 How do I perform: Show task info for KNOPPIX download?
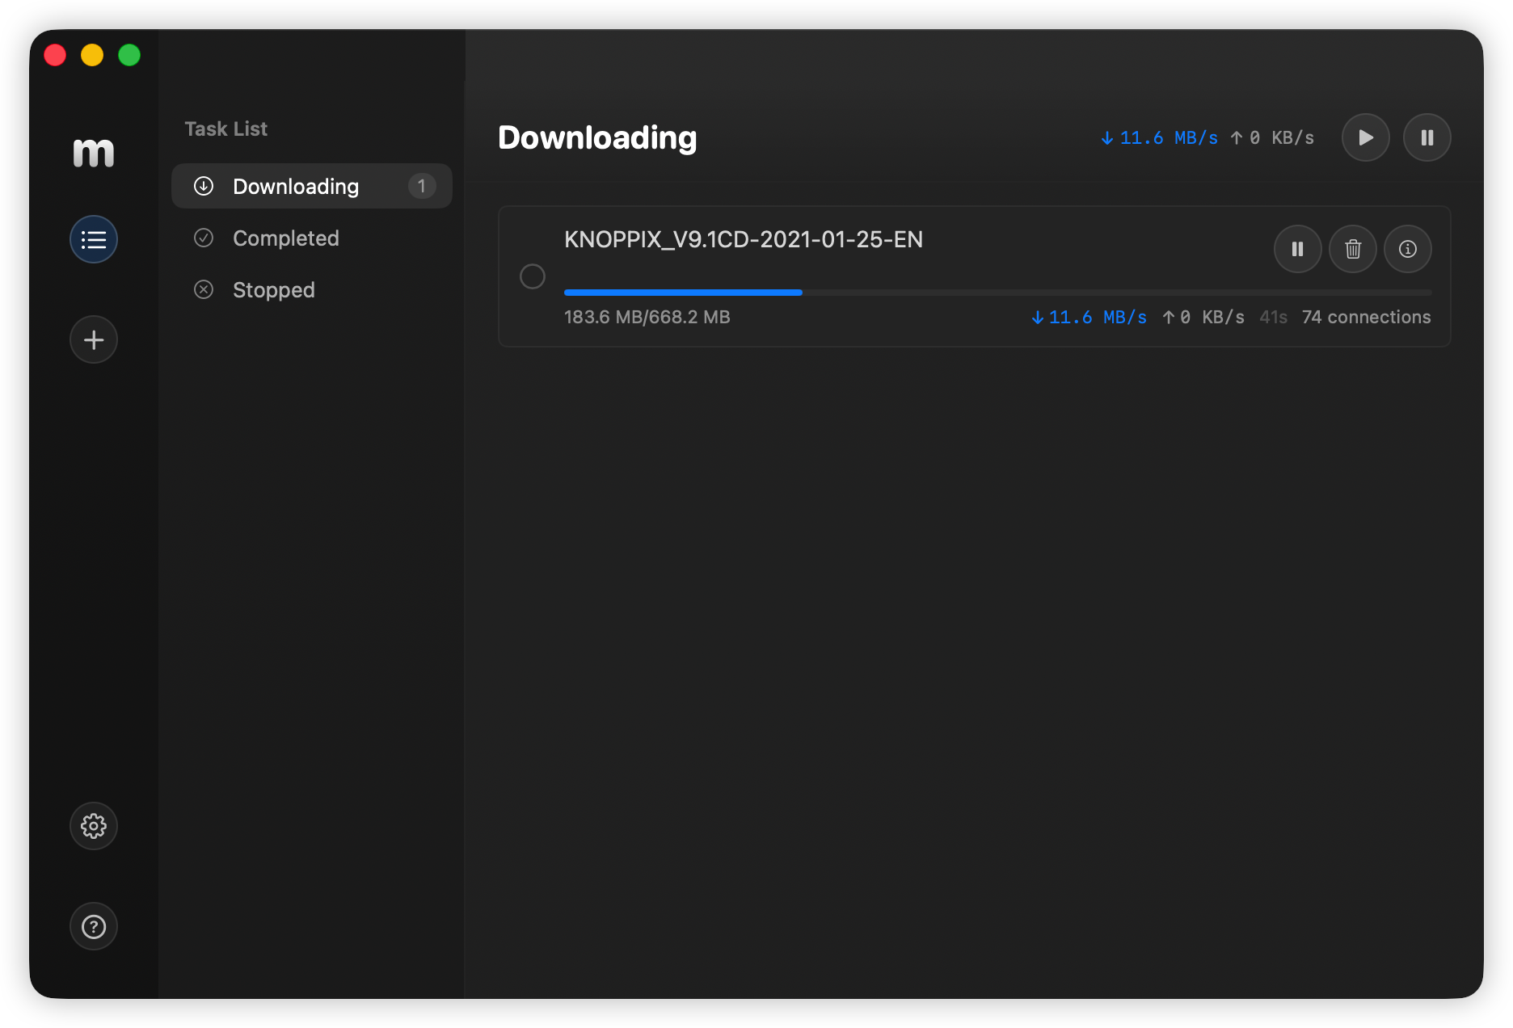pyautogui.click(x=1407, y=249)
